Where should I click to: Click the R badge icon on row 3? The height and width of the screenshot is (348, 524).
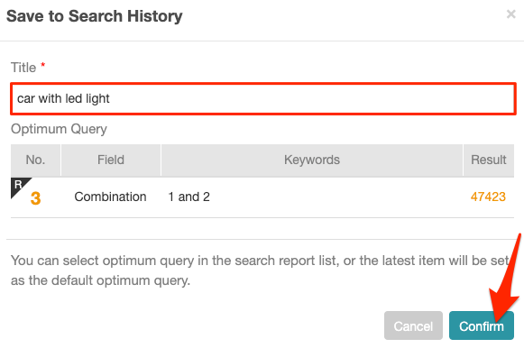[19, 186]
